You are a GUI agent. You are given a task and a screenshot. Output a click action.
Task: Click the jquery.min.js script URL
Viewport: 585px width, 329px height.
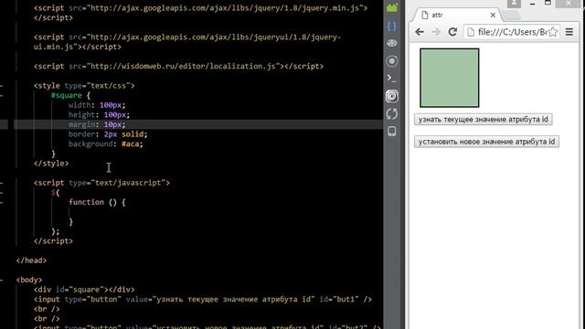pyautogui.click(x=225, y=8)
